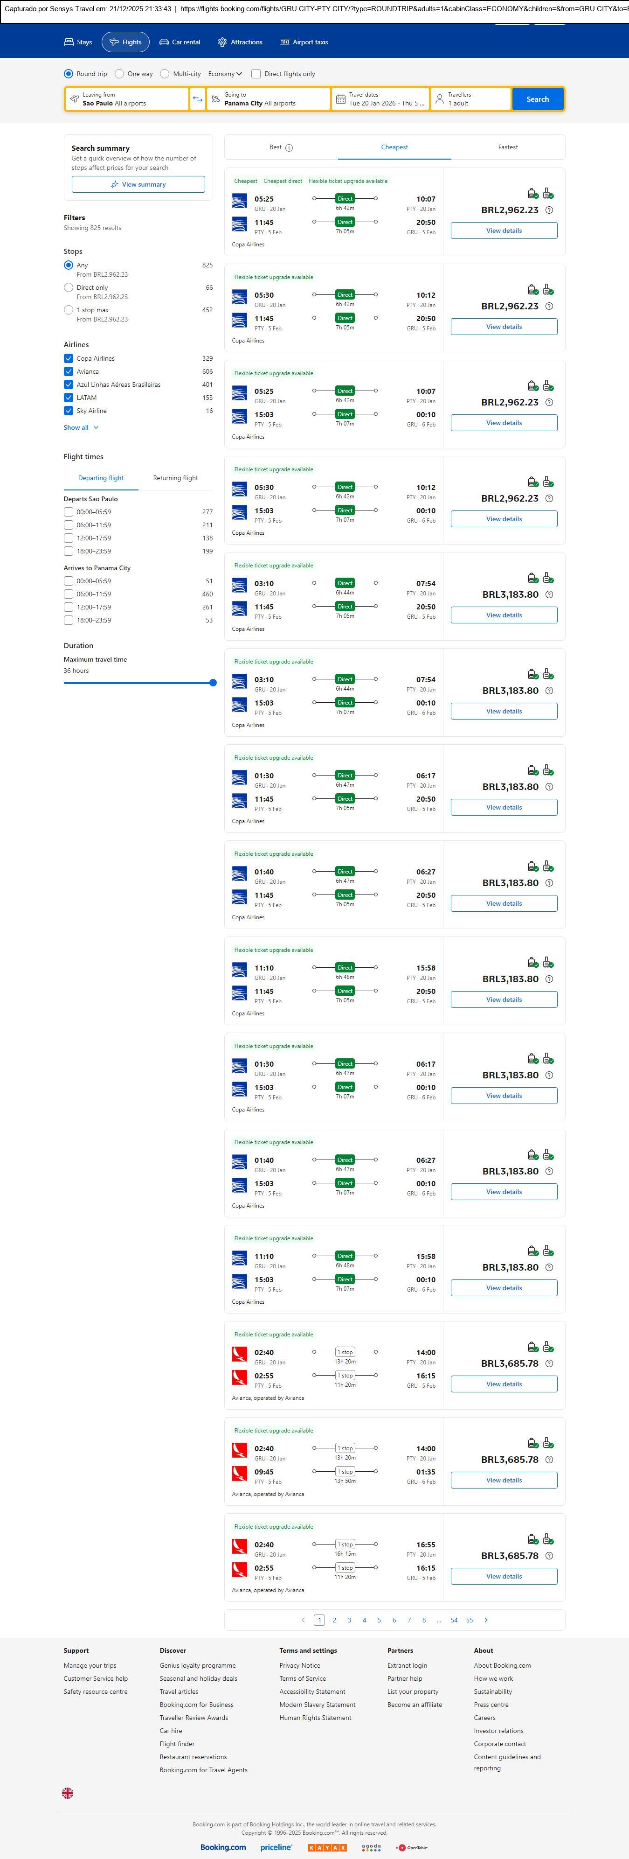Switch to the Fastest results tab
Viewport: 629px width, 1859px height.
pos(508,147)
